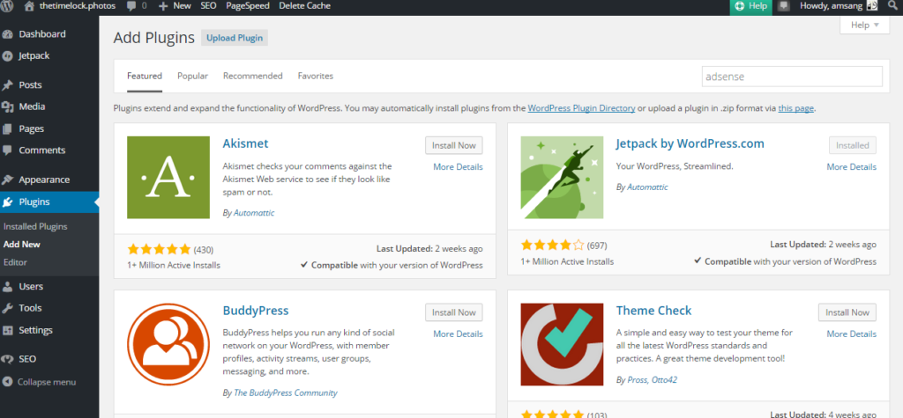Click the amsang user avatar icon
Image resolution: width=903 pixels, height=418 pixels.
point(872,6)
